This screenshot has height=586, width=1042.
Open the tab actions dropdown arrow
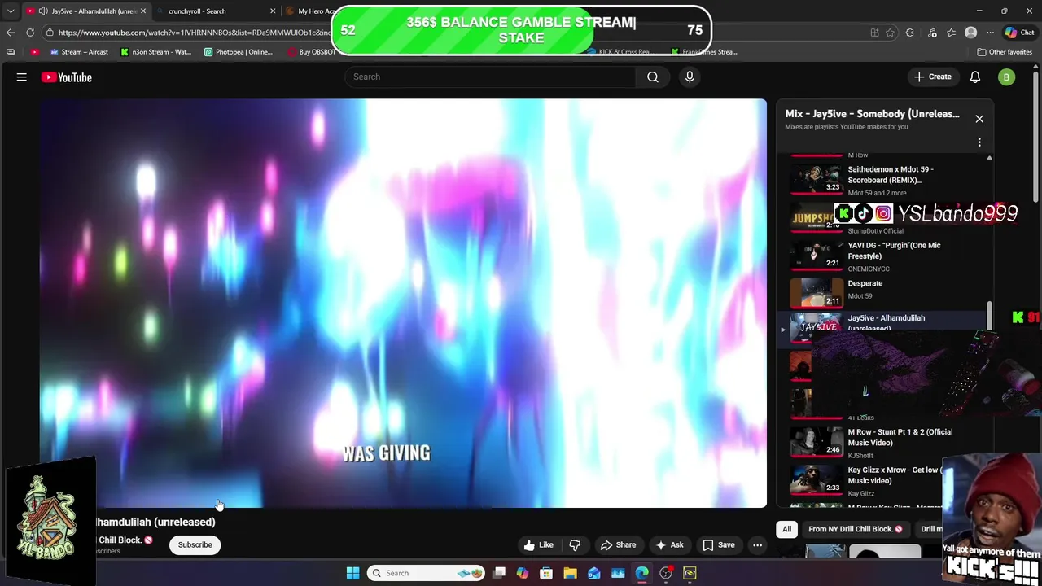pos(11,11)
